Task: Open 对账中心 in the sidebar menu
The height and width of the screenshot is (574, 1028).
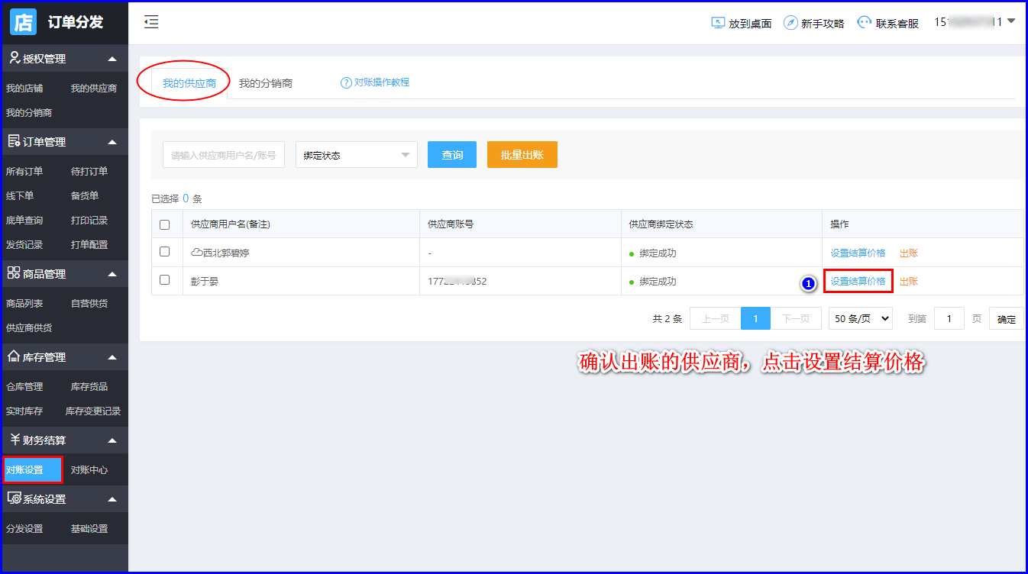Action: click(x=89, y=470)
